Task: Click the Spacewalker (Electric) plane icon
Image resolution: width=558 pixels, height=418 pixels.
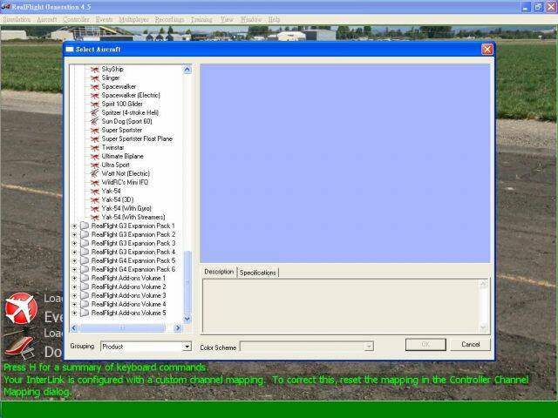Action: 95,96
